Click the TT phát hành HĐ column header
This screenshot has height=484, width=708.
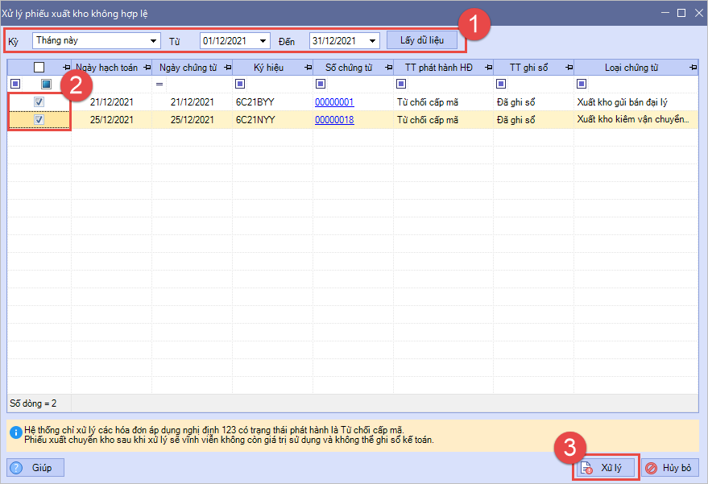(x=438, y=68)
